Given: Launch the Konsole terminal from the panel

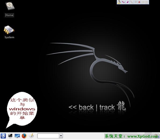Looking at the screenshot, I should pos(10,136).
